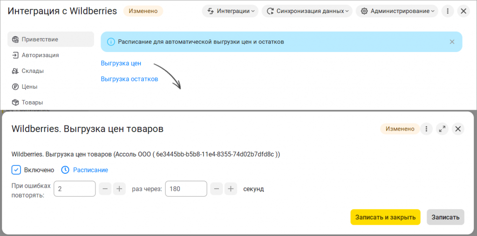The height and width of the screenshot is (236, 477).
Task: Select the Приветствие sidebar item
Action: tap(51, 39)
